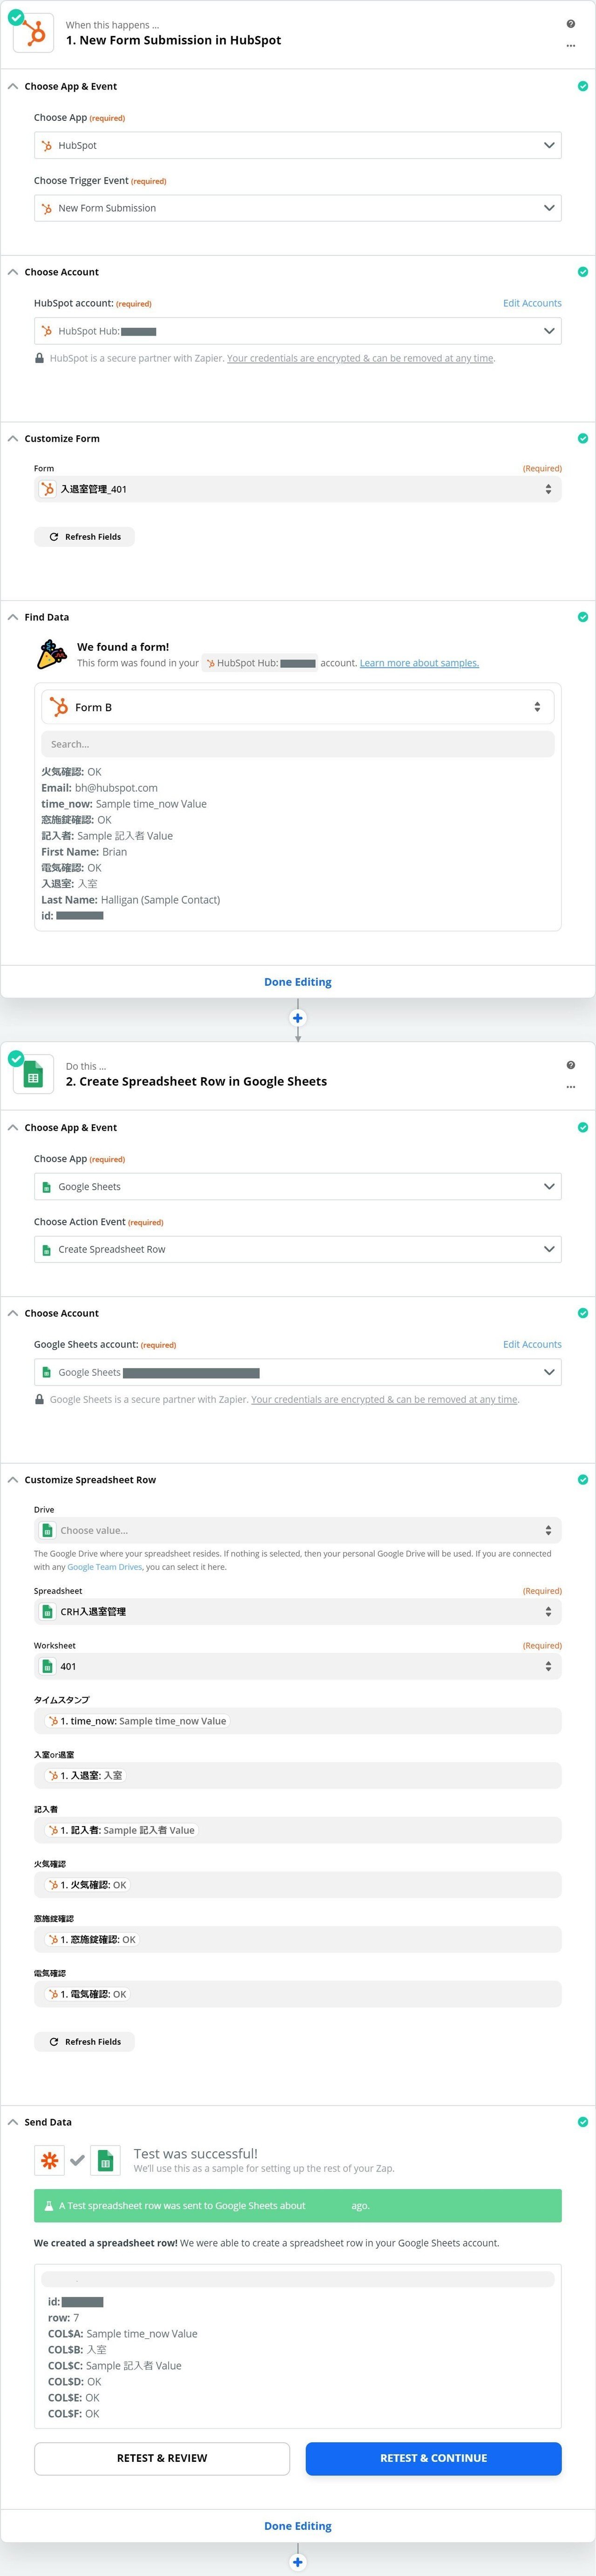Click Edit Accounts for HubSpot account
Screen dimensions: 596x2576
532,303
